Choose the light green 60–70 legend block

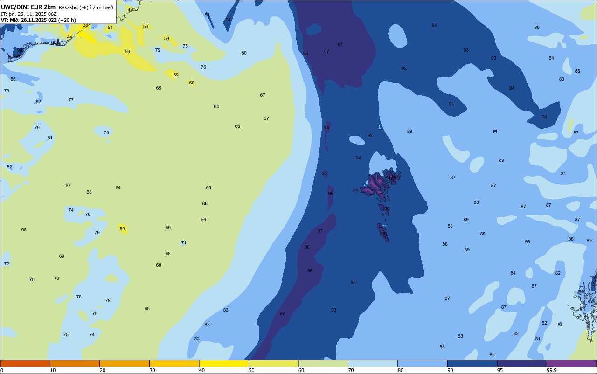[x=323, y=363]
